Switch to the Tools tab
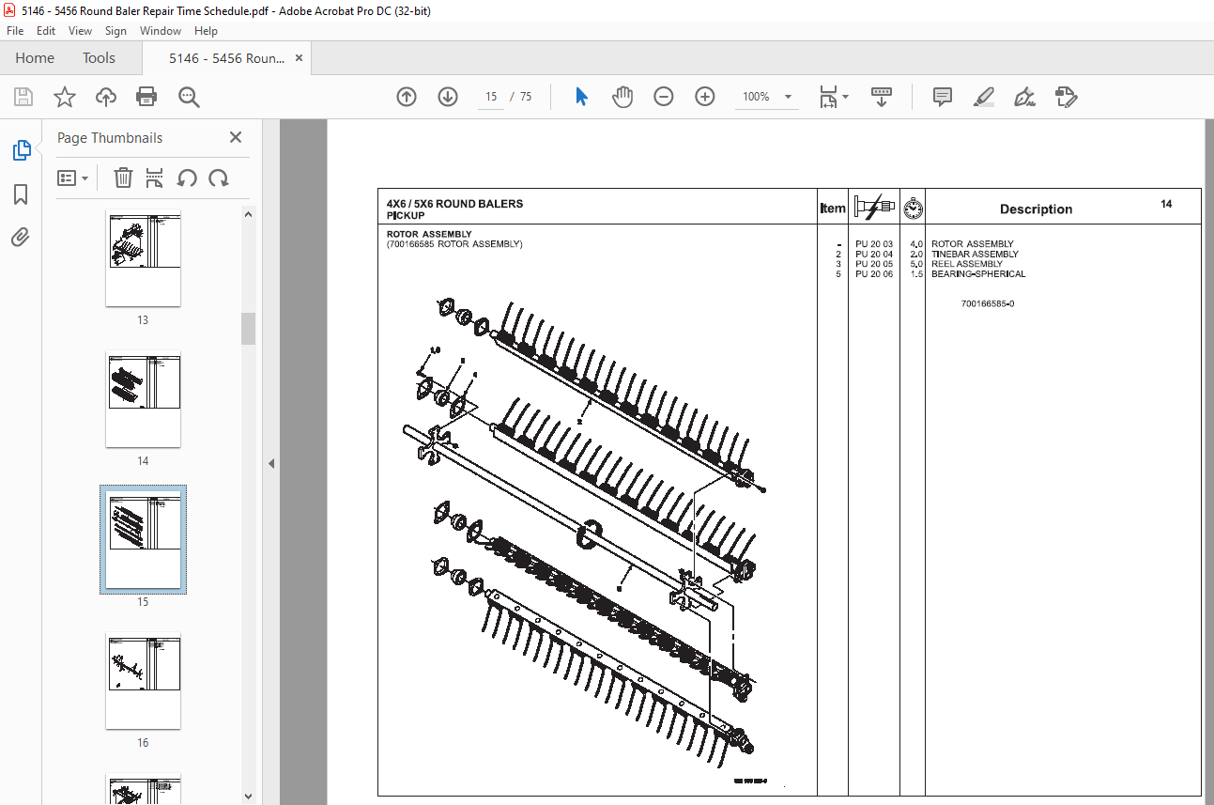The height and width of the screenshot is (805, 1214). (99, 58)
